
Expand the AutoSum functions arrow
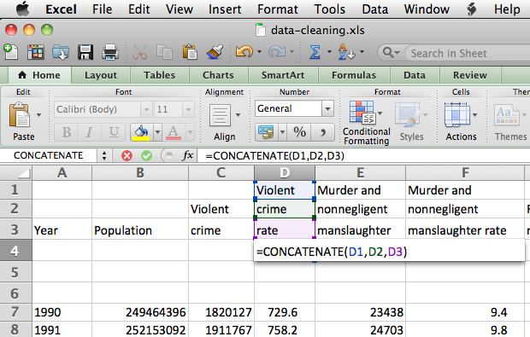(x=329, y=52)
